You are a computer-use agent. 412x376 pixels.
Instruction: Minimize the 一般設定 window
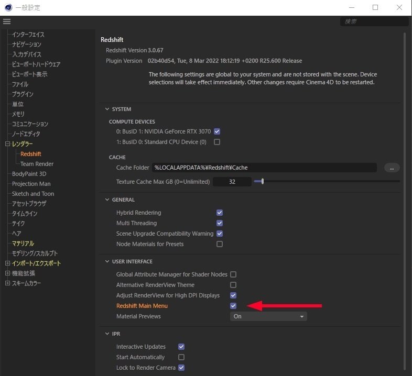352,7
